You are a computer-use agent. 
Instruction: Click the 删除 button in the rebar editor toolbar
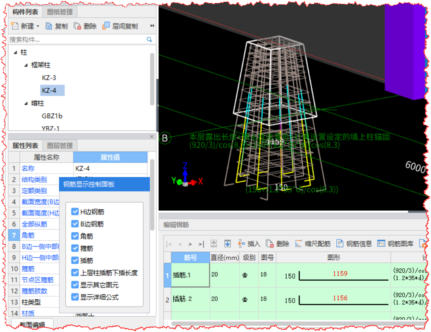point(278,244)
